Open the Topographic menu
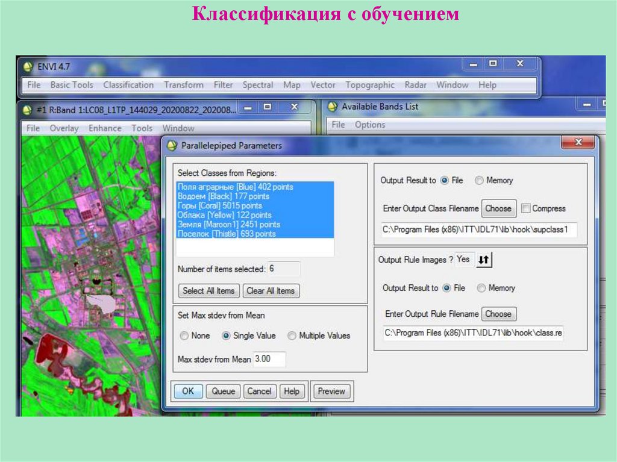Image resolution: width=617 pixels, height=462 pixels. [370, 85]
